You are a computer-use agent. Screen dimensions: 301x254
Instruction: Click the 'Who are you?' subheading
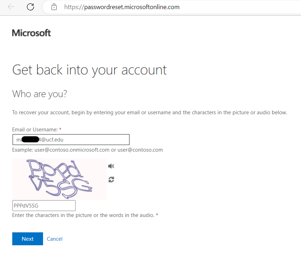(x=40, y=94)
